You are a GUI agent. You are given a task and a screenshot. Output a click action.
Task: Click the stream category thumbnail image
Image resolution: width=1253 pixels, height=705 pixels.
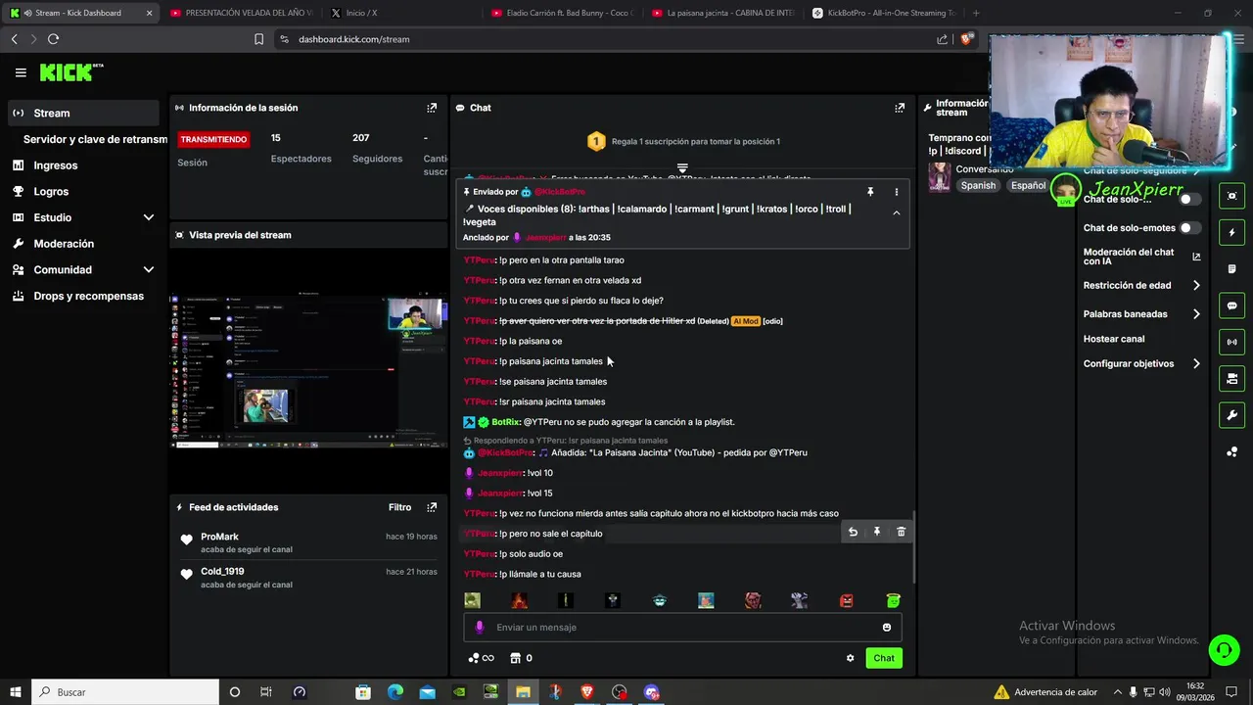(939, 177)
